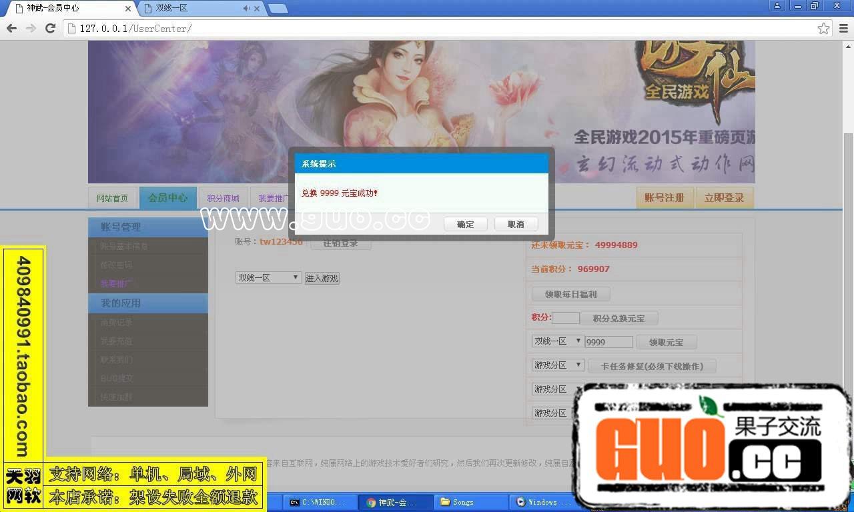The width and height of the screenshot is (854, 512).
Task: Click the user profile icon near window controls
Action: (778, 5)
